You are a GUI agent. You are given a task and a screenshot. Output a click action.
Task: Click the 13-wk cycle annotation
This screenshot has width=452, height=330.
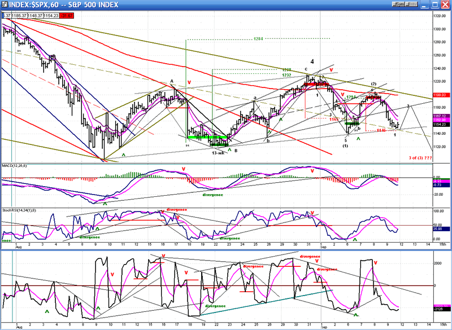218,153
